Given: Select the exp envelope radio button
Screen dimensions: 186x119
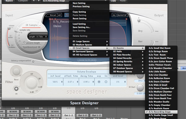Looking at the screenshot, I should [x=99, y=82].
